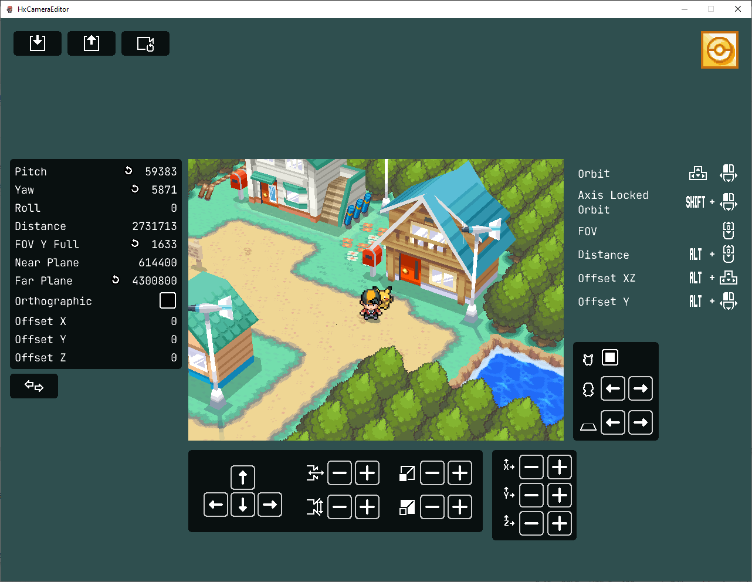Click the "Near Plane" label

click(47, 262)
